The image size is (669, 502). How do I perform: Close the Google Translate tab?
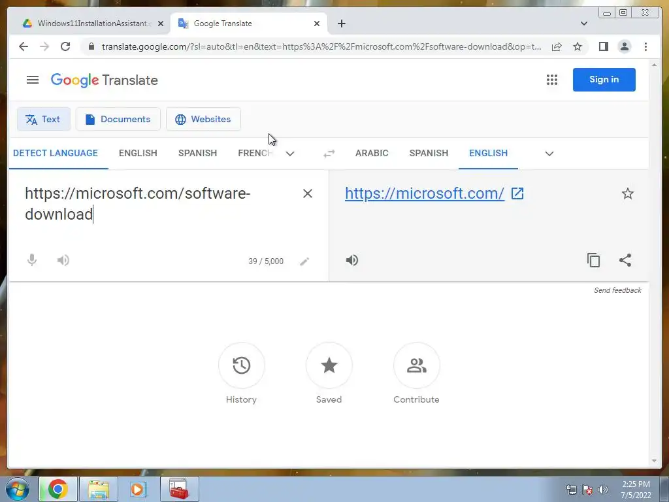click(x=317, y=24)
